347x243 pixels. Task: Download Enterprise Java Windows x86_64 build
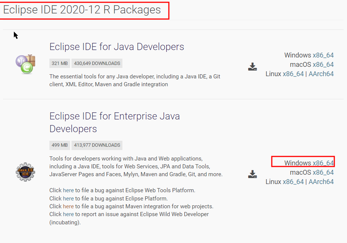323,163
